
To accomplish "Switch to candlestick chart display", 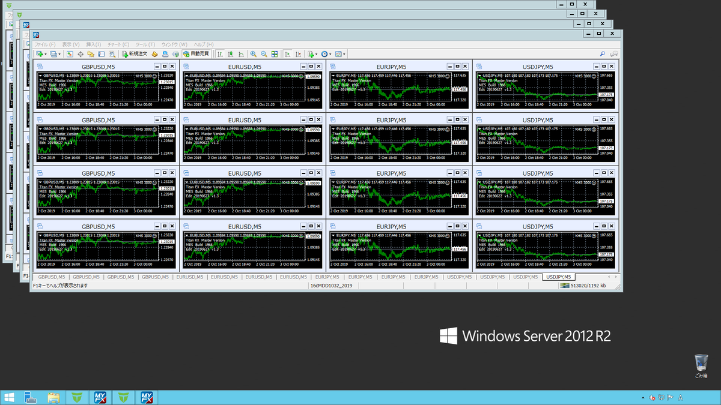I will click(x=230, y=54).
